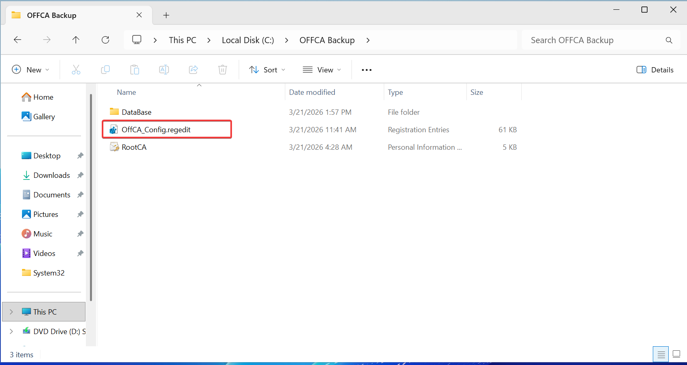
Task: Toggle the Details pane
Action: (x=655, y=70)
